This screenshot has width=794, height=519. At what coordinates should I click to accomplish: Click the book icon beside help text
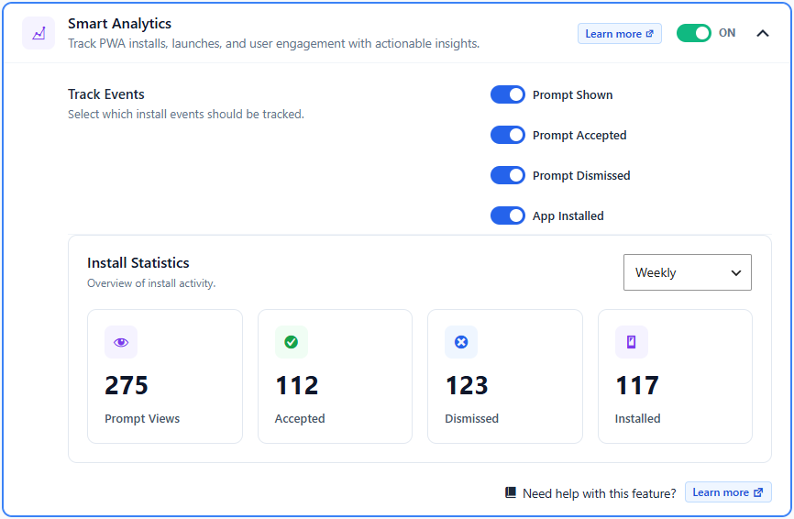coord(511,492)
